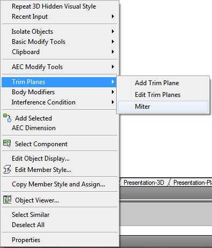Click the Select Component icon

[7, 144]
